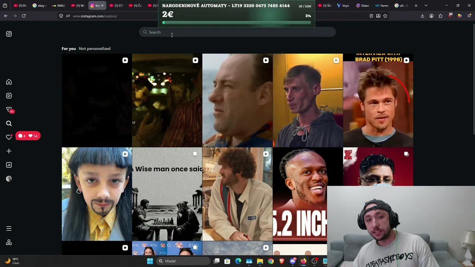The image size is (475, 267).
Task: Open the weather widget showing 18°C Clear
Action: pyautogui.click(x=12, y=261)
